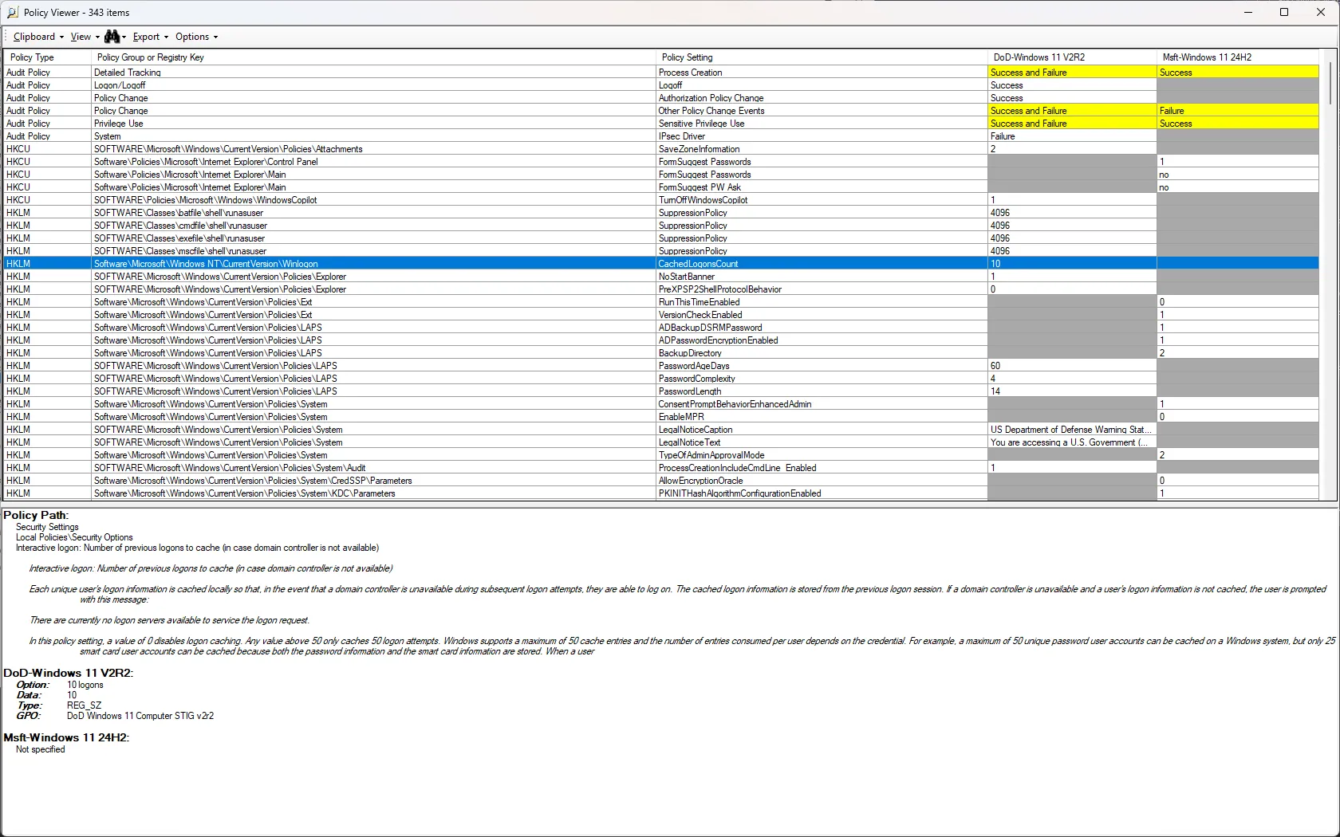Click the yellow 'Failure' cell for Other Policy Change
This screenshot has height=837, width=1340.
(x=1237, y=111)
